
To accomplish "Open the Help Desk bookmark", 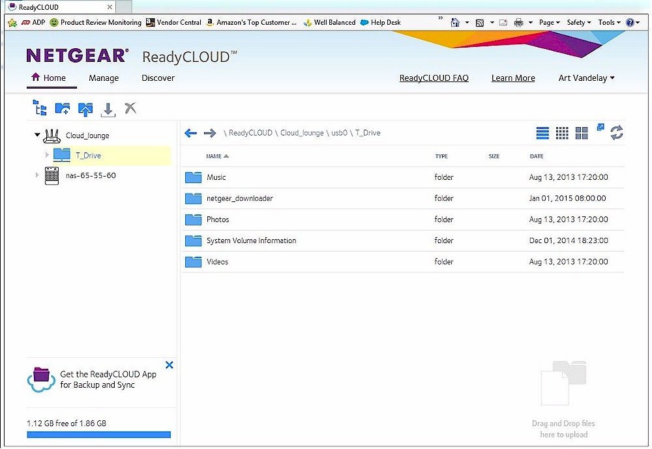I will [381, 22].
